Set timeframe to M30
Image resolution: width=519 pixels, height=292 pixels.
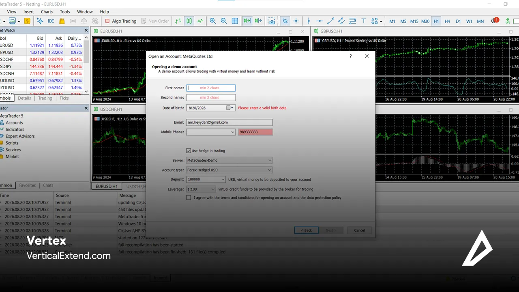click(425, 21)
